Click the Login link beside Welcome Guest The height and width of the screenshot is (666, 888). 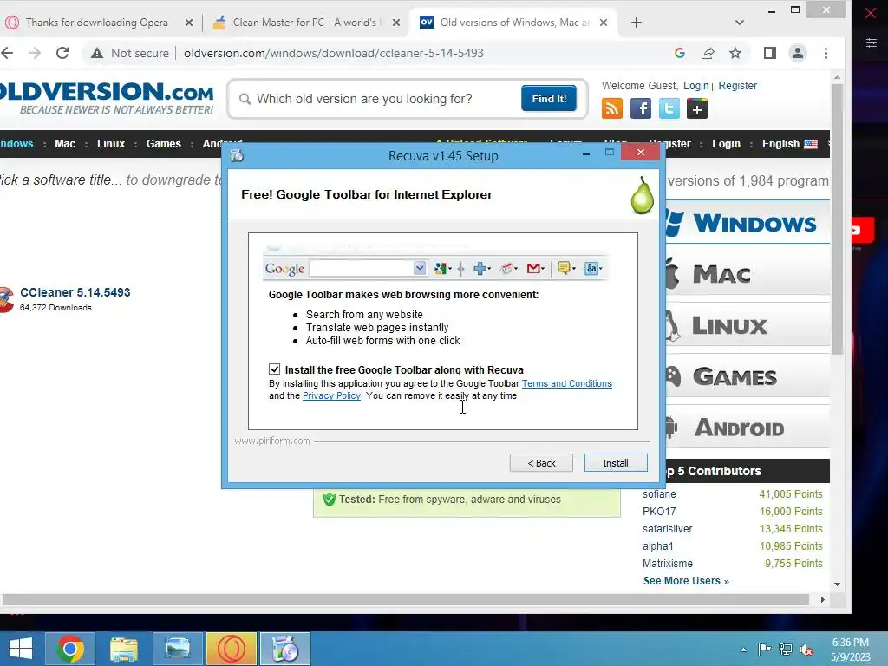696,86
